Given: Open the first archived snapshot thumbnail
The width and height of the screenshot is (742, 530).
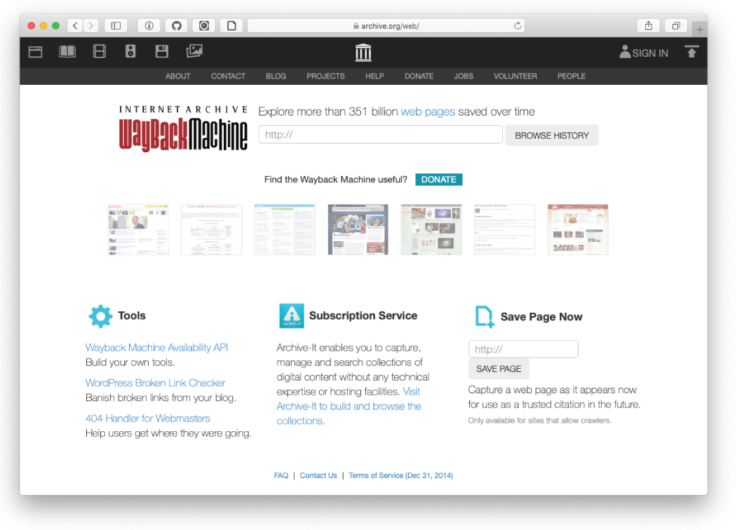Looking at the screenshot, I should tap(138, 229).
